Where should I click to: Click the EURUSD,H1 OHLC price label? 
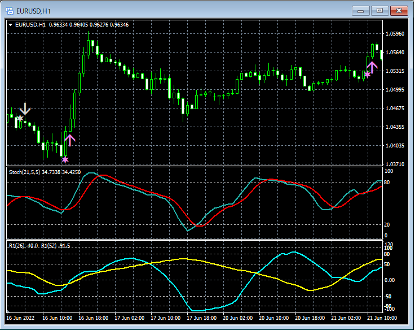[x=72, y=25]
